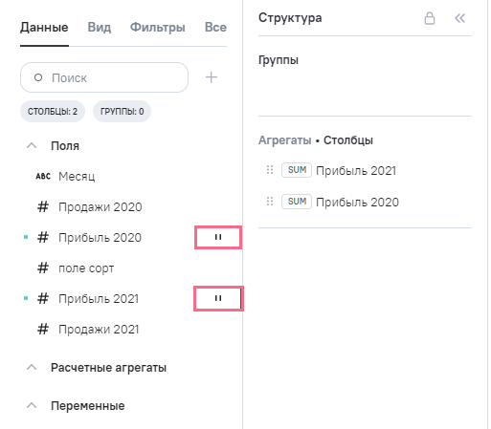491x429 pixels.
Task: Click the ABC type icon of Месяц
Action: [43, 176]
